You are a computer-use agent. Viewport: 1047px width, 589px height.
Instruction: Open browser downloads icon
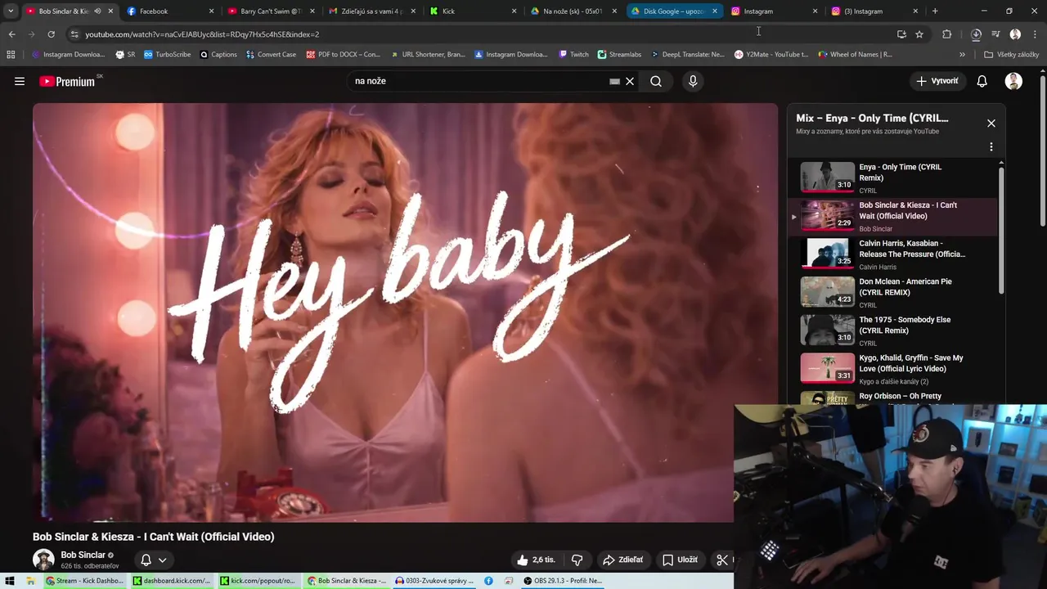[x=976, y=34]
